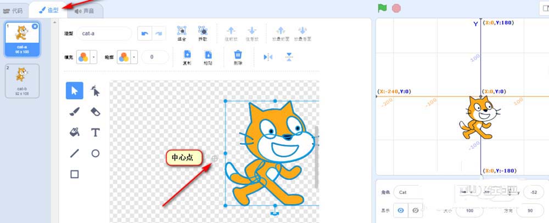Select the Reshape tool
Screen dimensions: 549x223
95,91
